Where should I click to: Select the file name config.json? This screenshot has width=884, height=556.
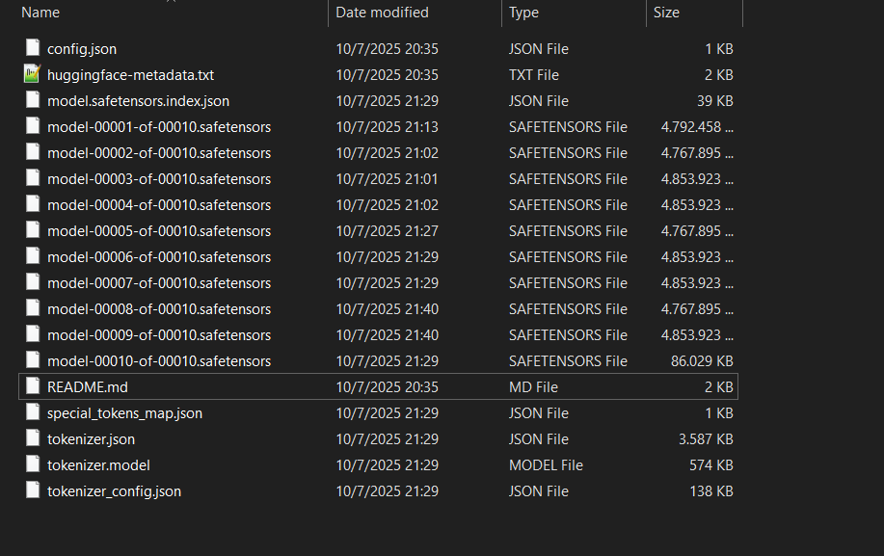82,49
